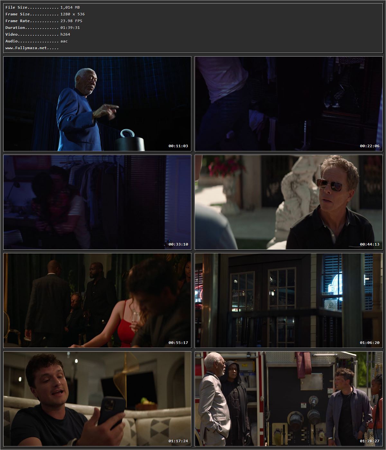Click the Duration value 01:39:31
Image resolution: width=386 pixels, height=450 pixels.
(x=70, y=28)
